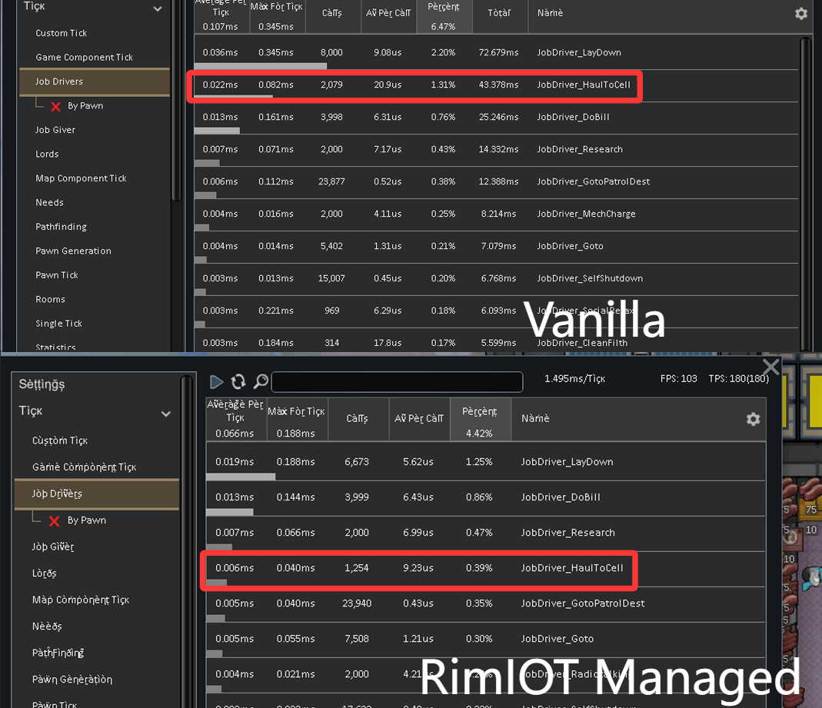Select JobDriver_SelfShutdown row in the Vanilla table
Screen dimensions: 822x708
tap(496, 278)
